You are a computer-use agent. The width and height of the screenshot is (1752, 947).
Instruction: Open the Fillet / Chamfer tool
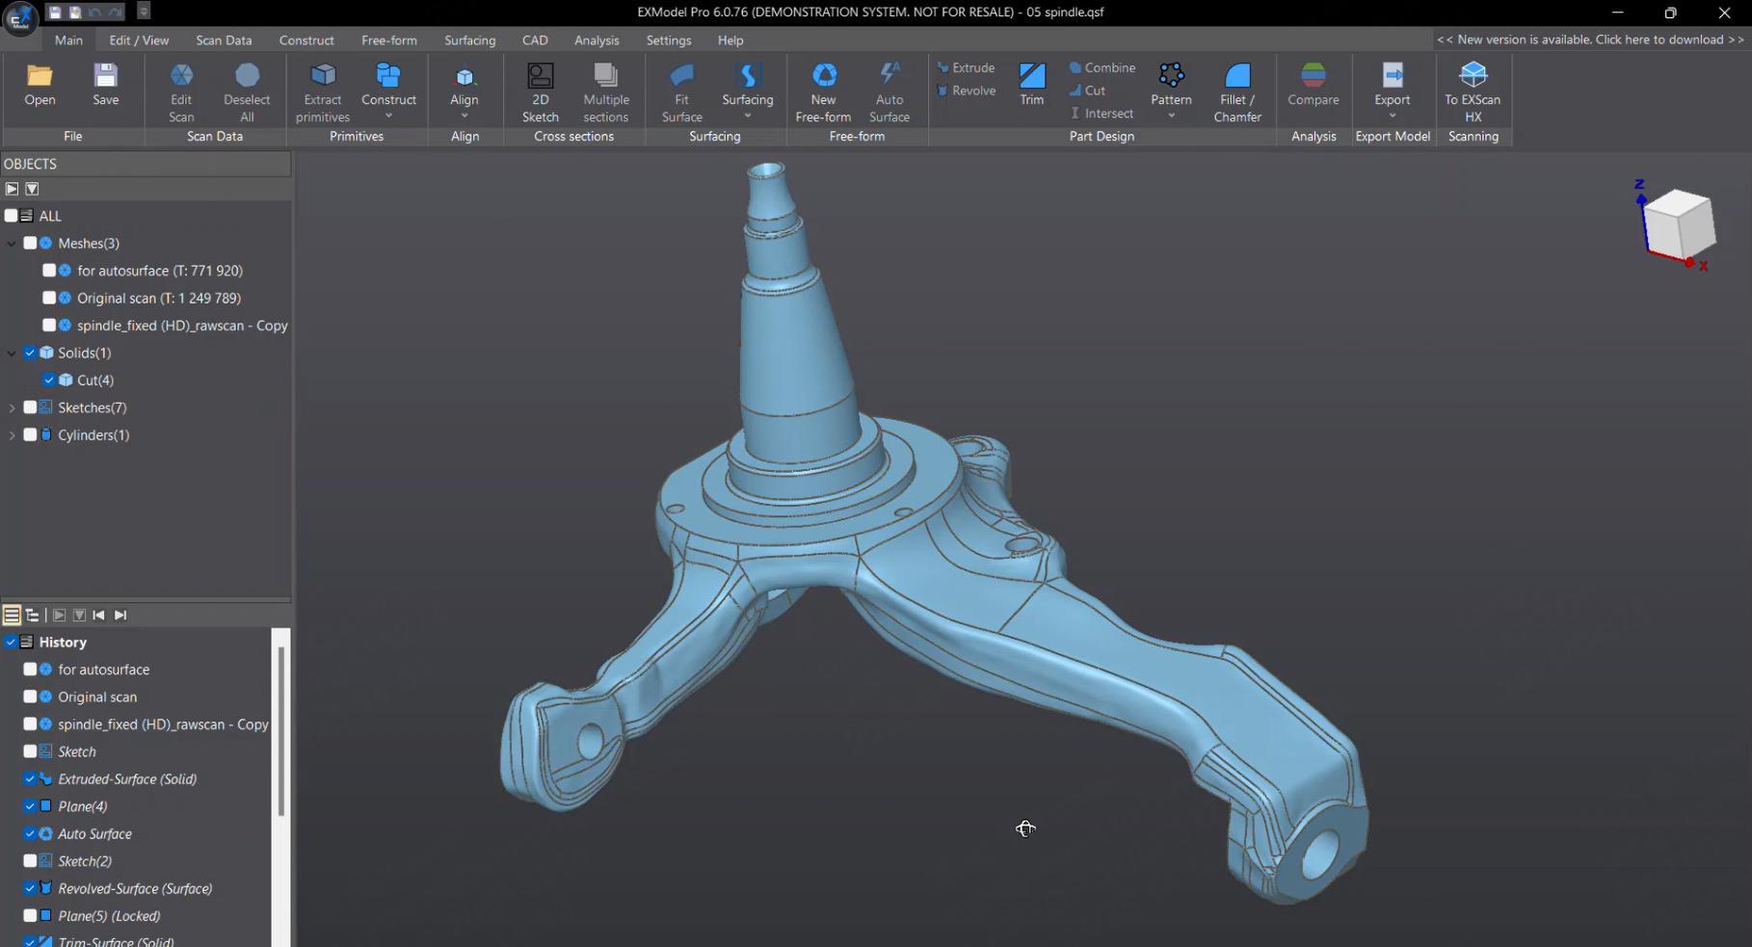tap(1236, 90)
